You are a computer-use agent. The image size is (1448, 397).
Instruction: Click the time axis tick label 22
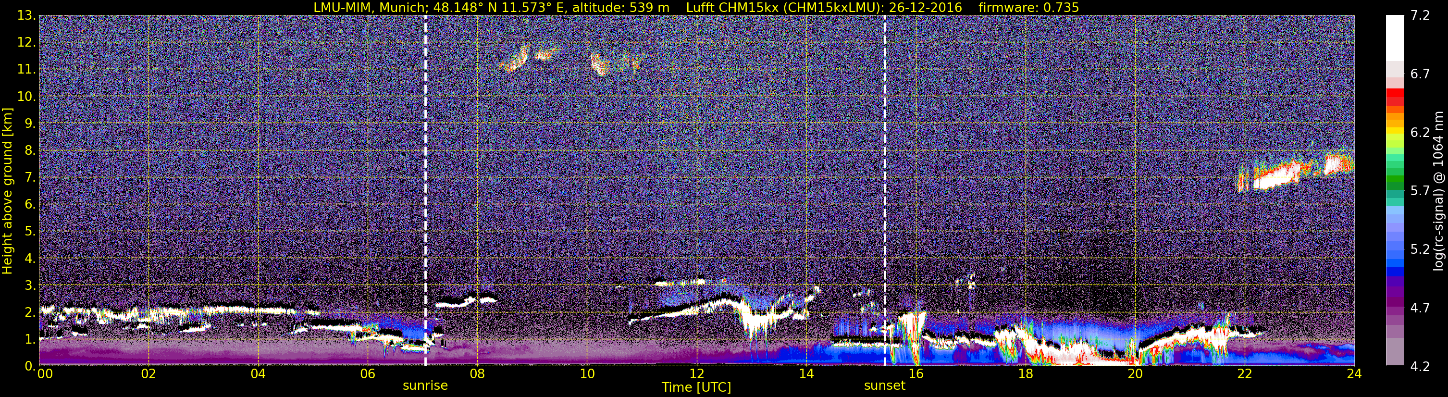tap(1245, 374)
